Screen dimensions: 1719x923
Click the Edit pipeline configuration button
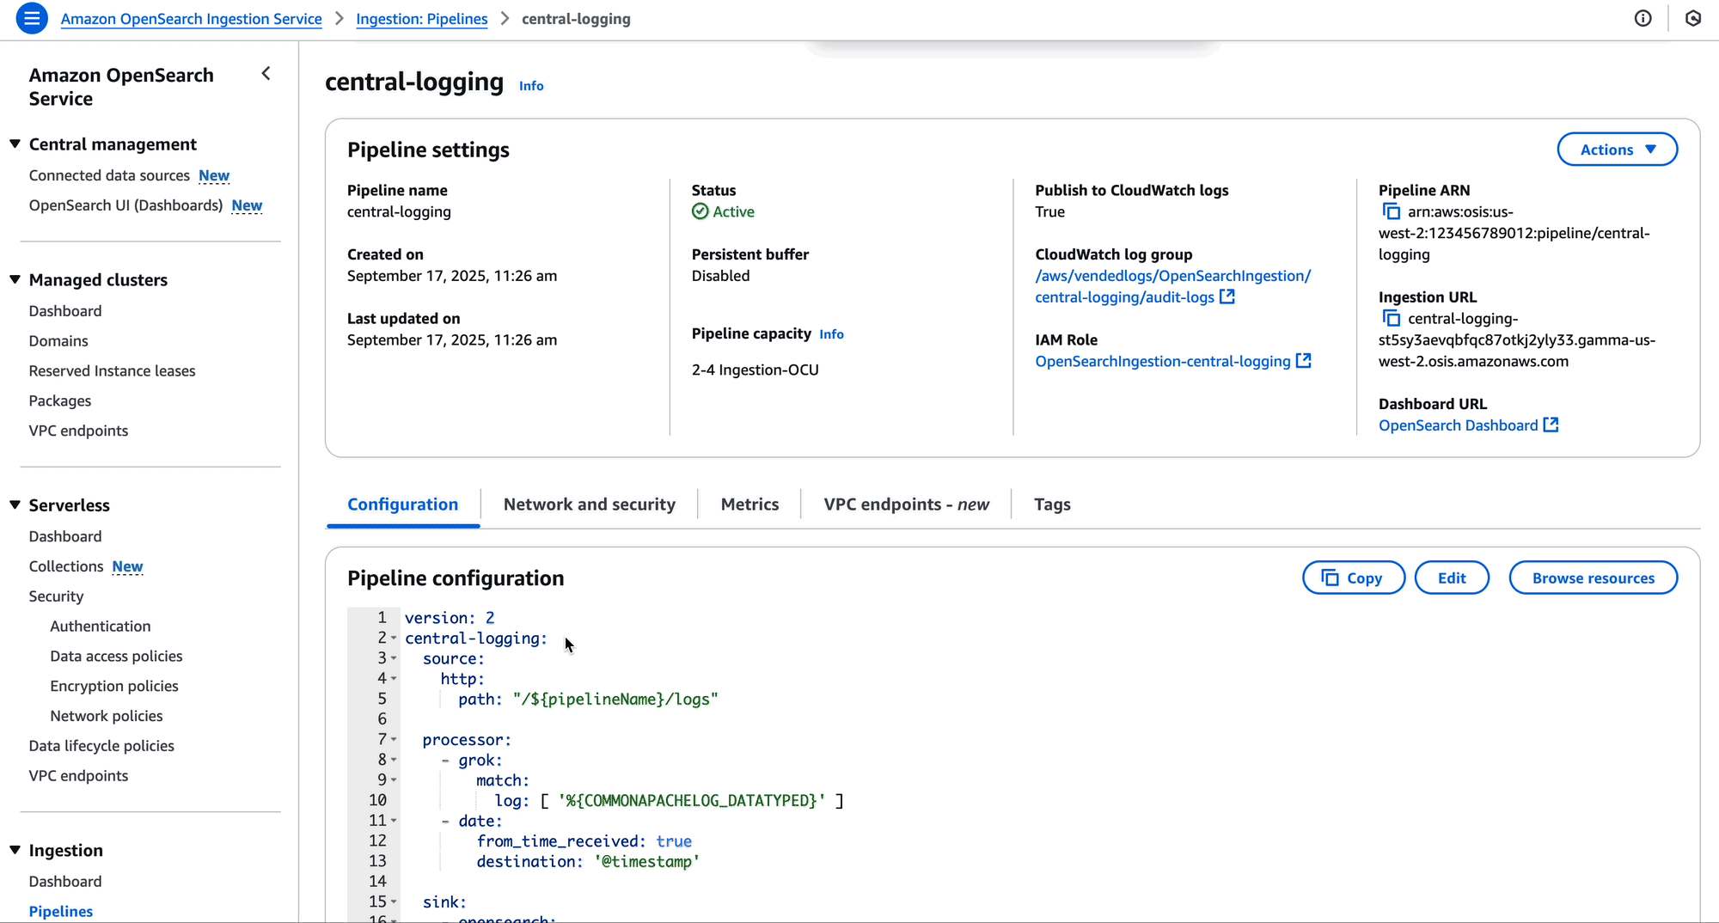point(1452,578)
